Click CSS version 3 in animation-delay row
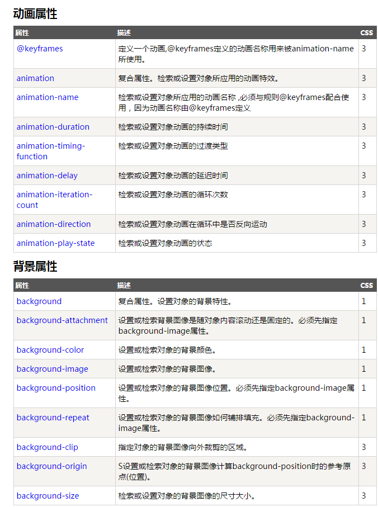This screenshot has width=378, height=507. [364, 176]
